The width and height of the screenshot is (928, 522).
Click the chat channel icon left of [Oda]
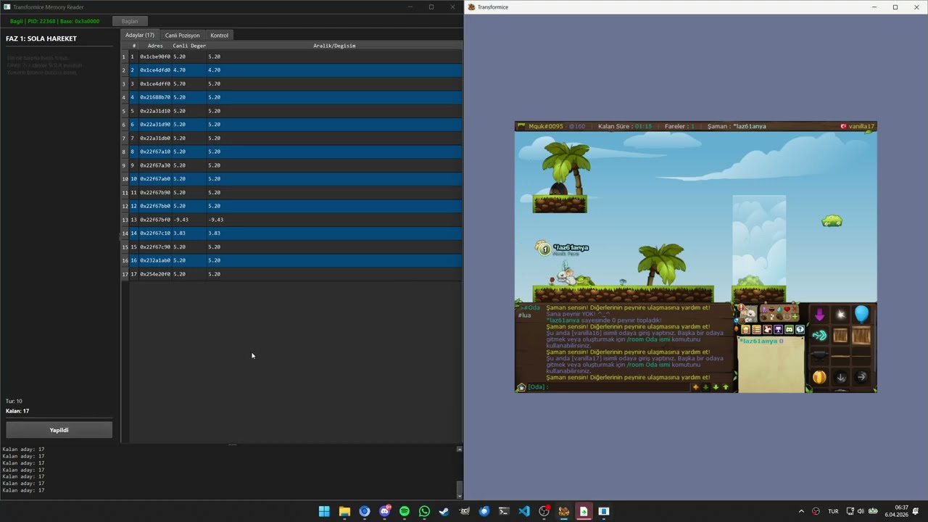(x=521, y=386)
